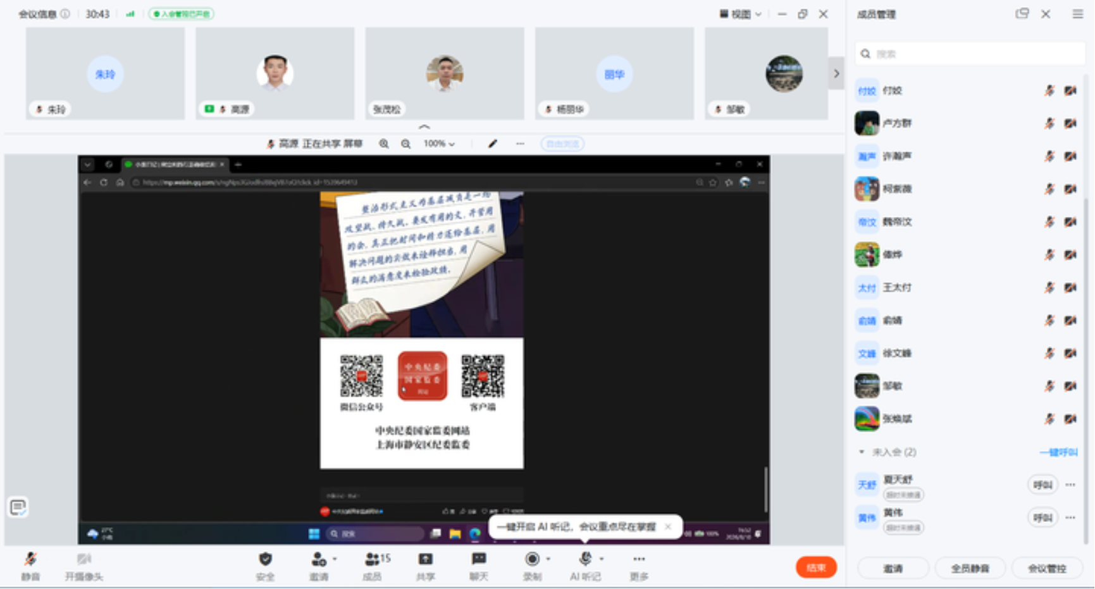
Task: Toggle 魏帝汶's camera icon
Action: pyautogui.click(x=1070, y=222)
